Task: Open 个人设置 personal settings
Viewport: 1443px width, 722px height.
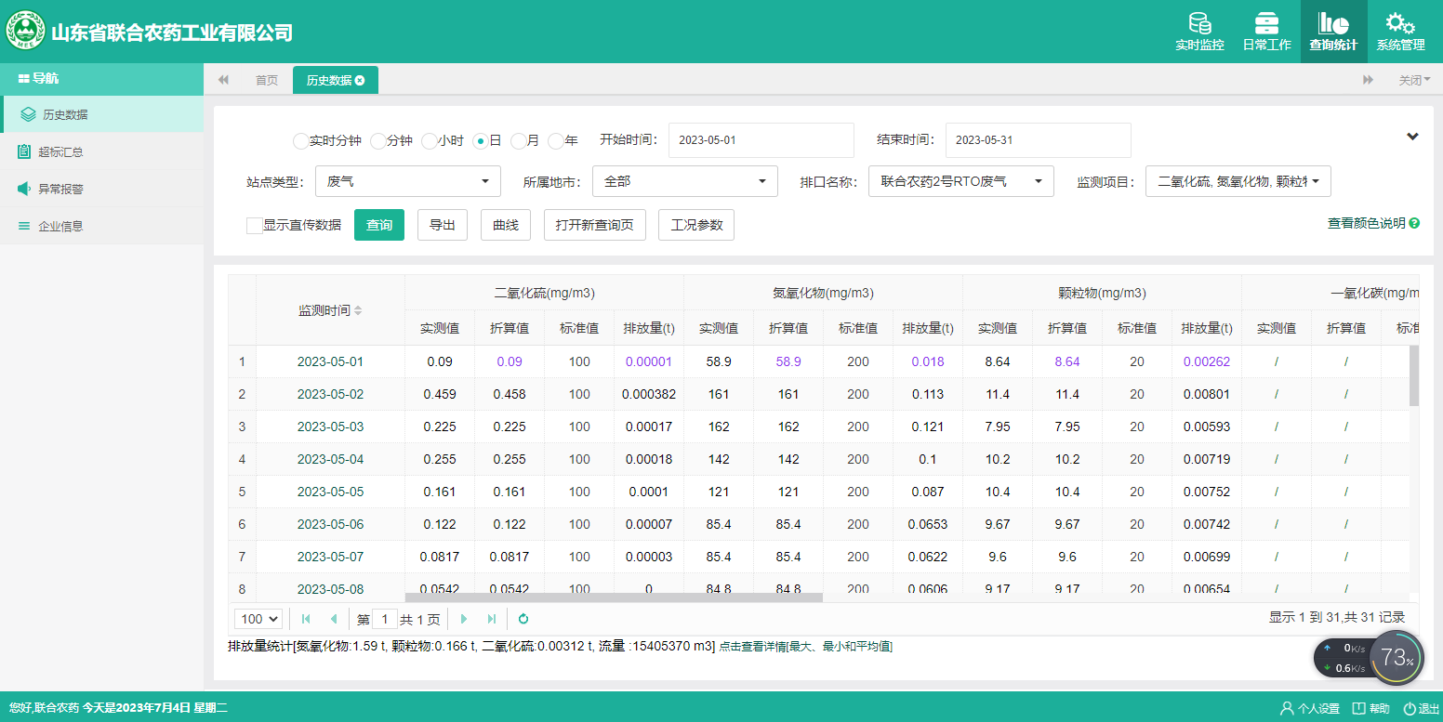Action: tap(1310, 708)
